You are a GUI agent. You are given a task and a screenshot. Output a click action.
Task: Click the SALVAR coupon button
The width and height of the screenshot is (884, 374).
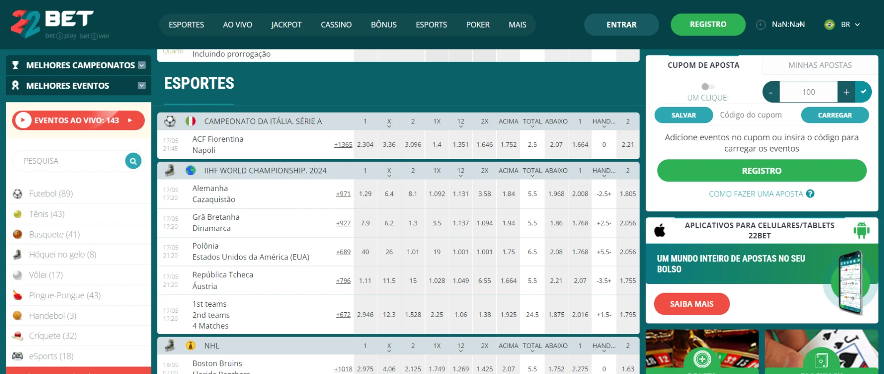click(x=684, y=115)
